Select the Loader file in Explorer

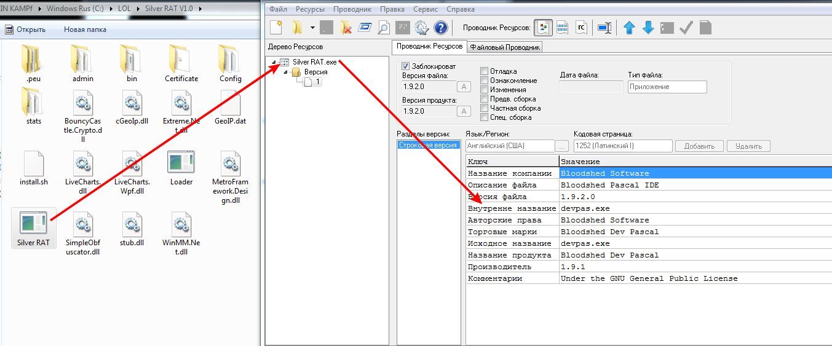pyautogui.click(x=181, y=168)
